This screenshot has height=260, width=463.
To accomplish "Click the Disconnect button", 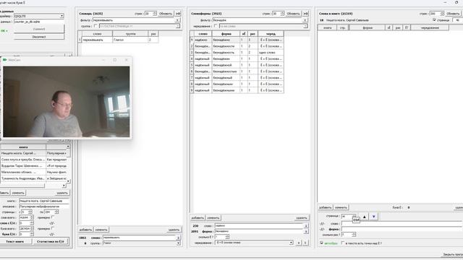I will coord(38,37).
